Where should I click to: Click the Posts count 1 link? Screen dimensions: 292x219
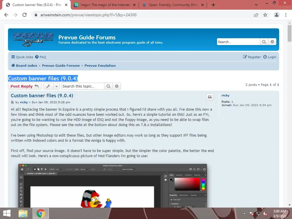click(232, 102)
